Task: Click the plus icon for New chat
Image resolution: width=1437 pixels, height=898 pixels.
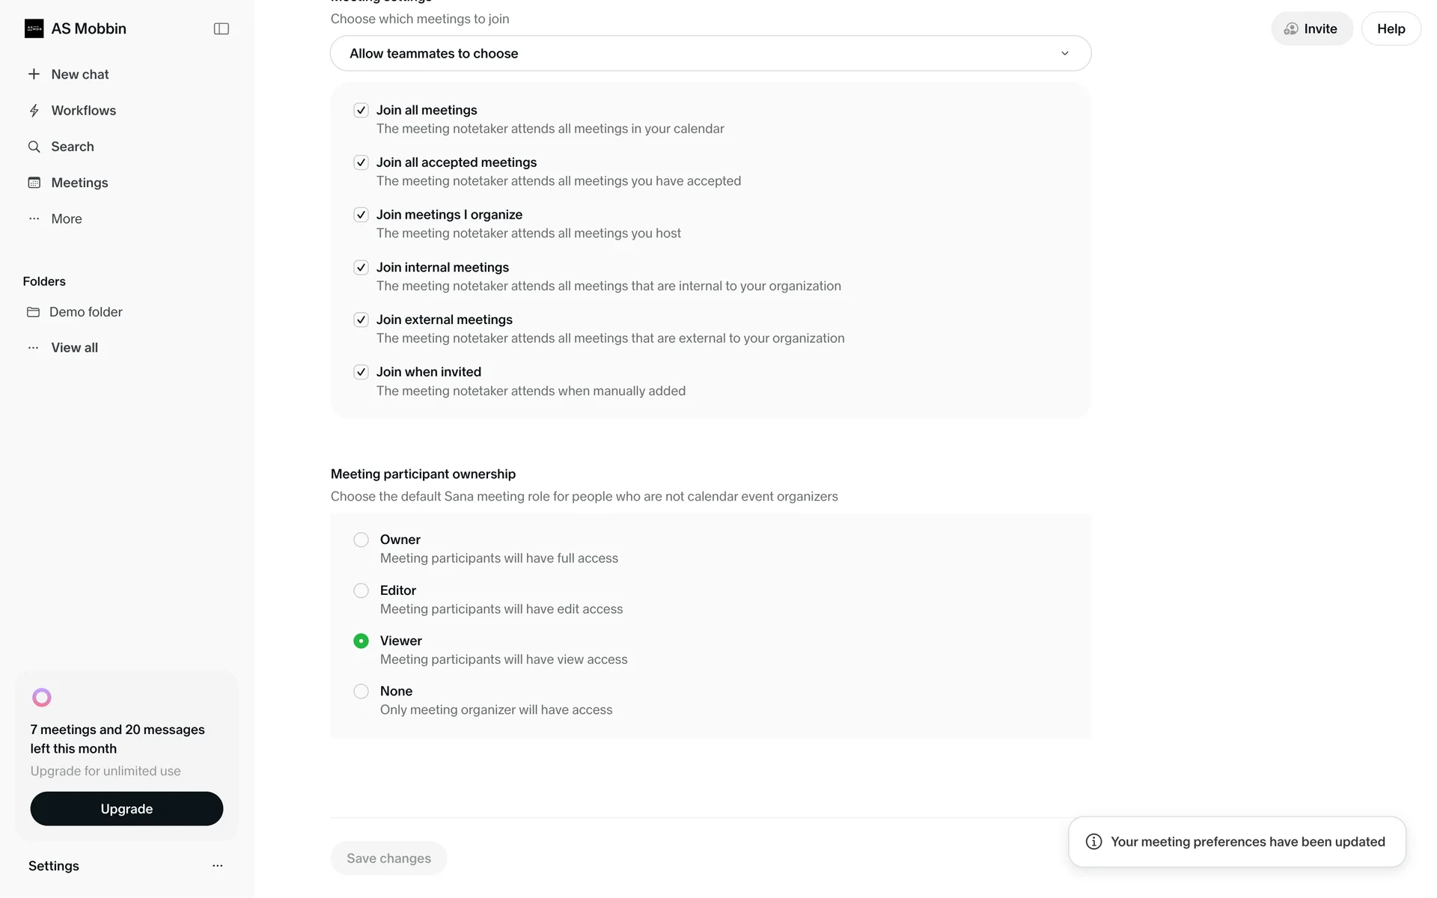Action: tap(34, 74)
